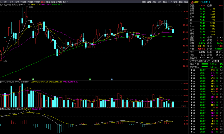The image size is (224, 134).
Task: Open the VOL-TDX indicator settings icon
Action: pyautogui.click(x=1, y=82)
